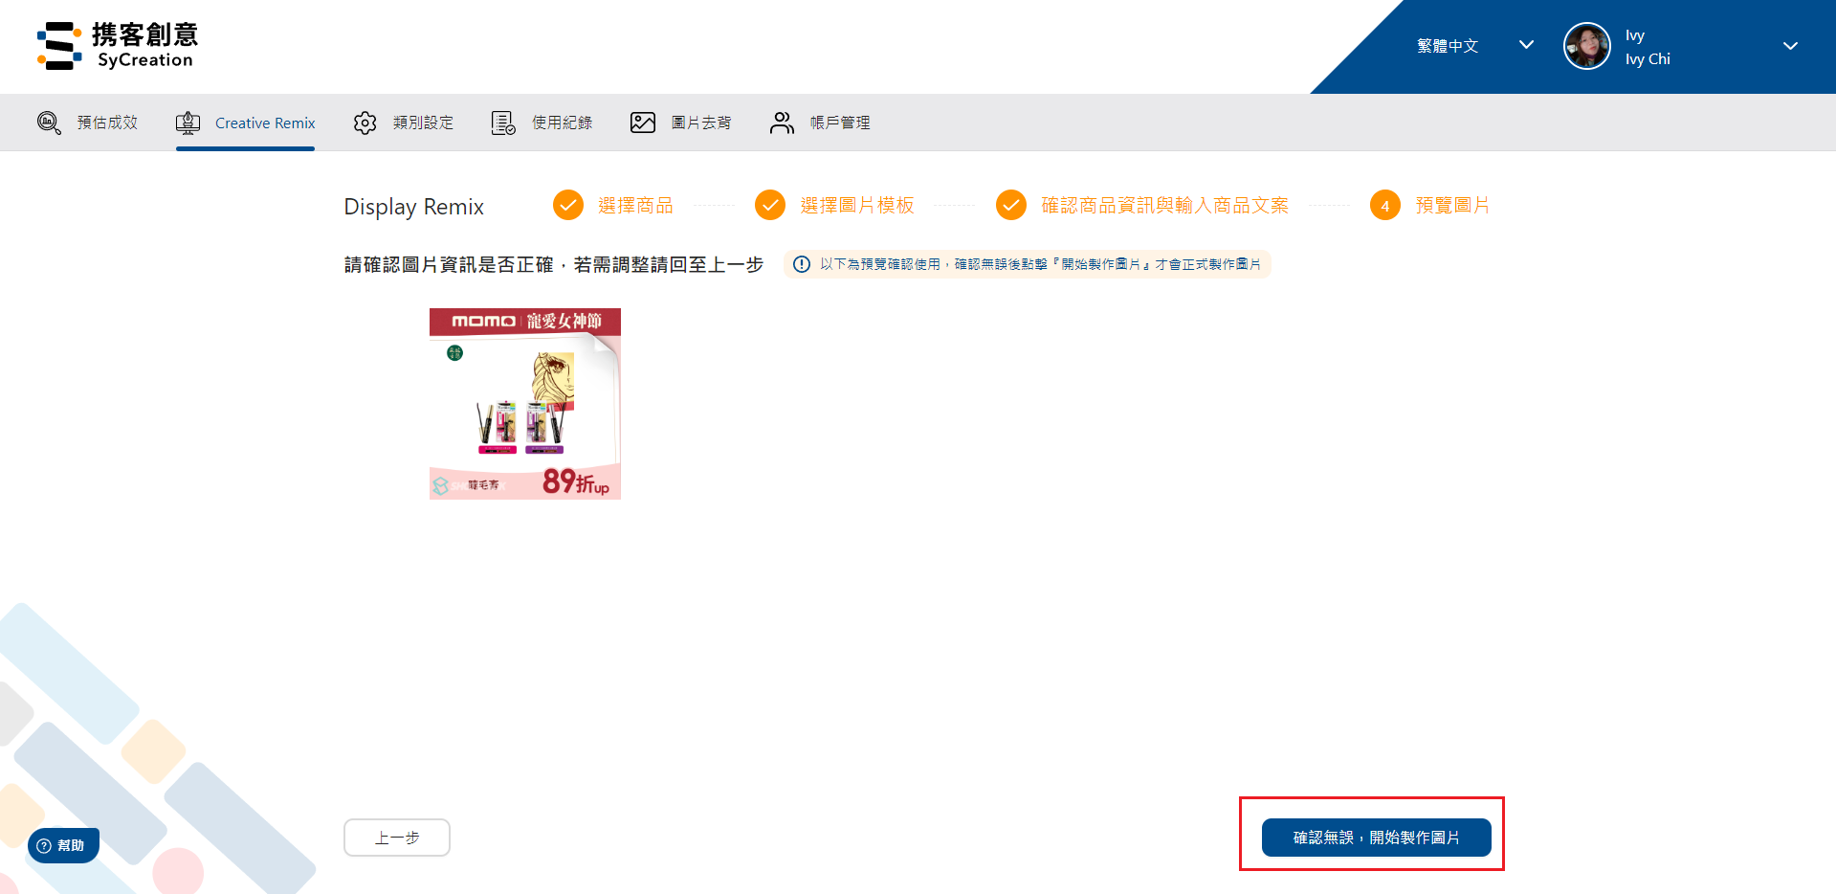The width and height of the screenshot is (1836, 894).
Task: Click the 帳戶管理 people icon
Action: [782, 123]
